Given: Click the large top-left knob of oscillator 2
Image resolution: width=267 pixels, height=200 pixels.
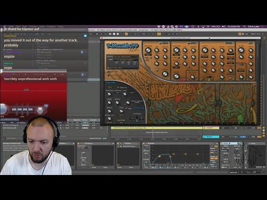Looking at the screenshot, I should (176, 50).
